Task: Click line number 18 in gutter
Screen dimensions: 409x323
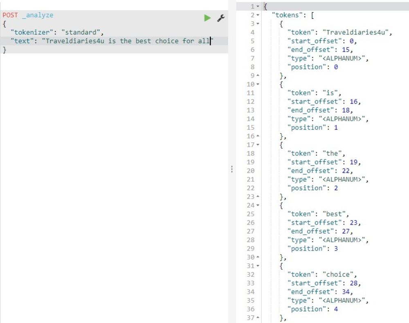Action: tap(250, 153)
